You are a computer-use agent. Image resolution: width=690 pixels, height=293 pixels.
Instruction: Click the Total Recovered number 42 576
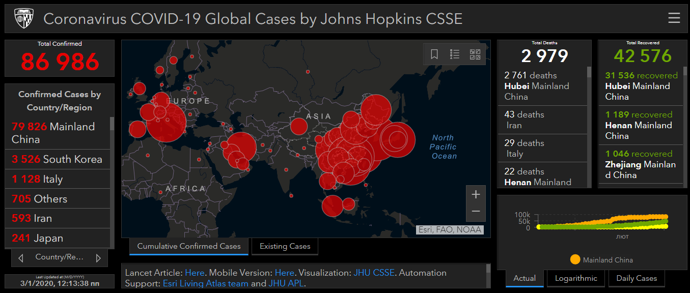pyautogui.click(x=643, y=56)
